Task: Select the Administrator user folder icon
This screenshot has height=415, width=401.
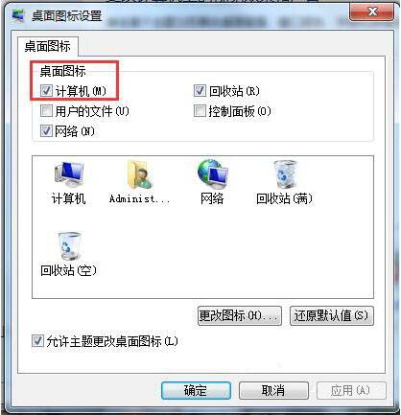Action: (139, 182)
